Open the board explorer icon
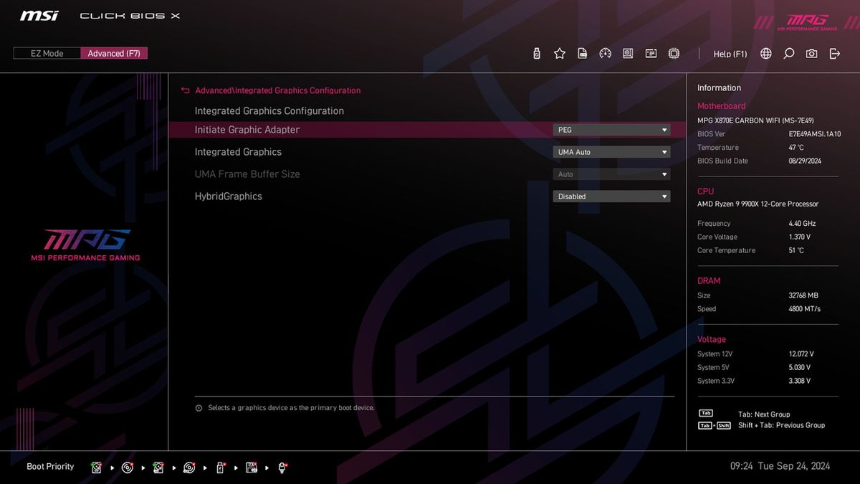The image size is (860, 484). 628,54
